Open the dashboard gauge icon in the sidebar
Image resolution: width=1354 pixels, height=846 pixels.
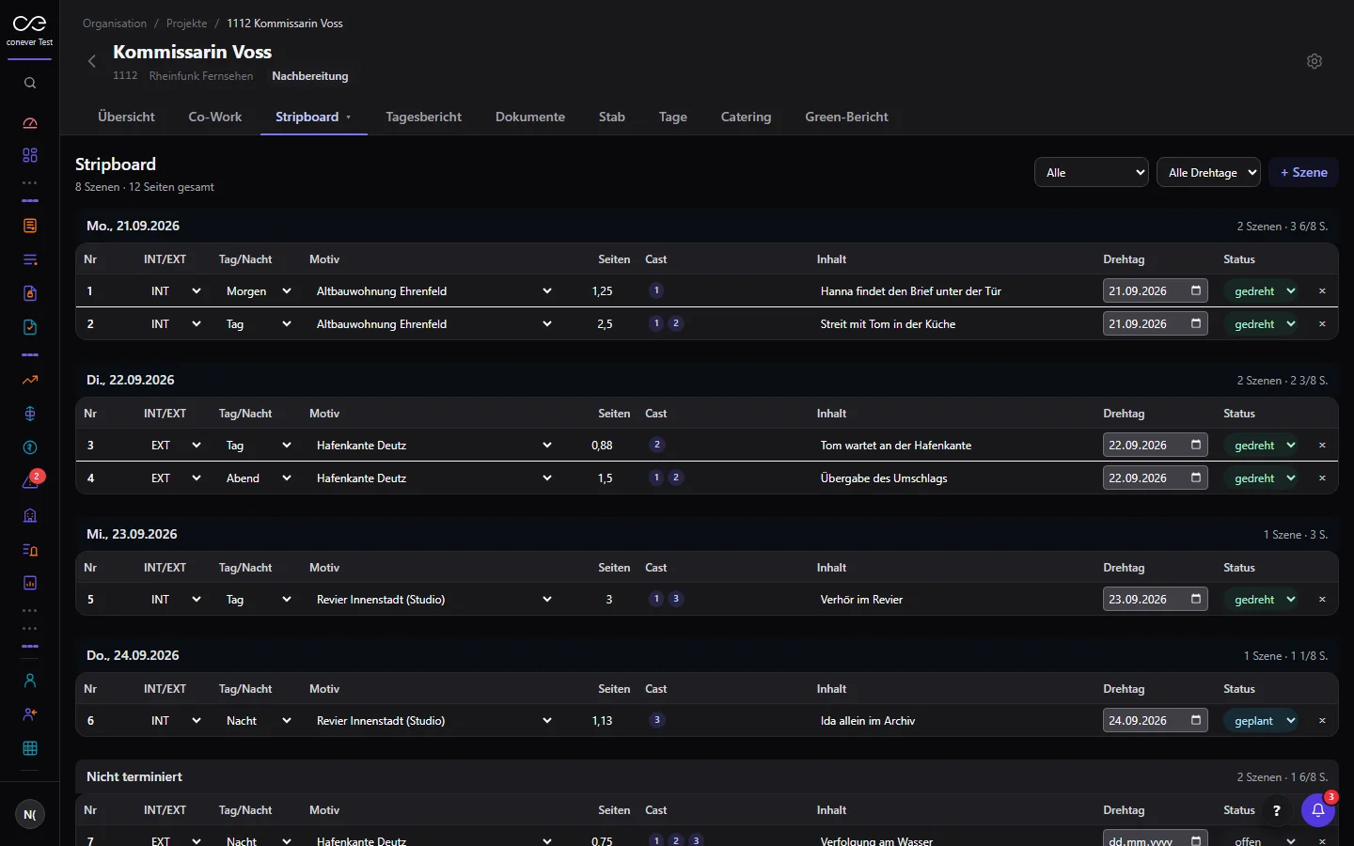[x=30, y=123]
